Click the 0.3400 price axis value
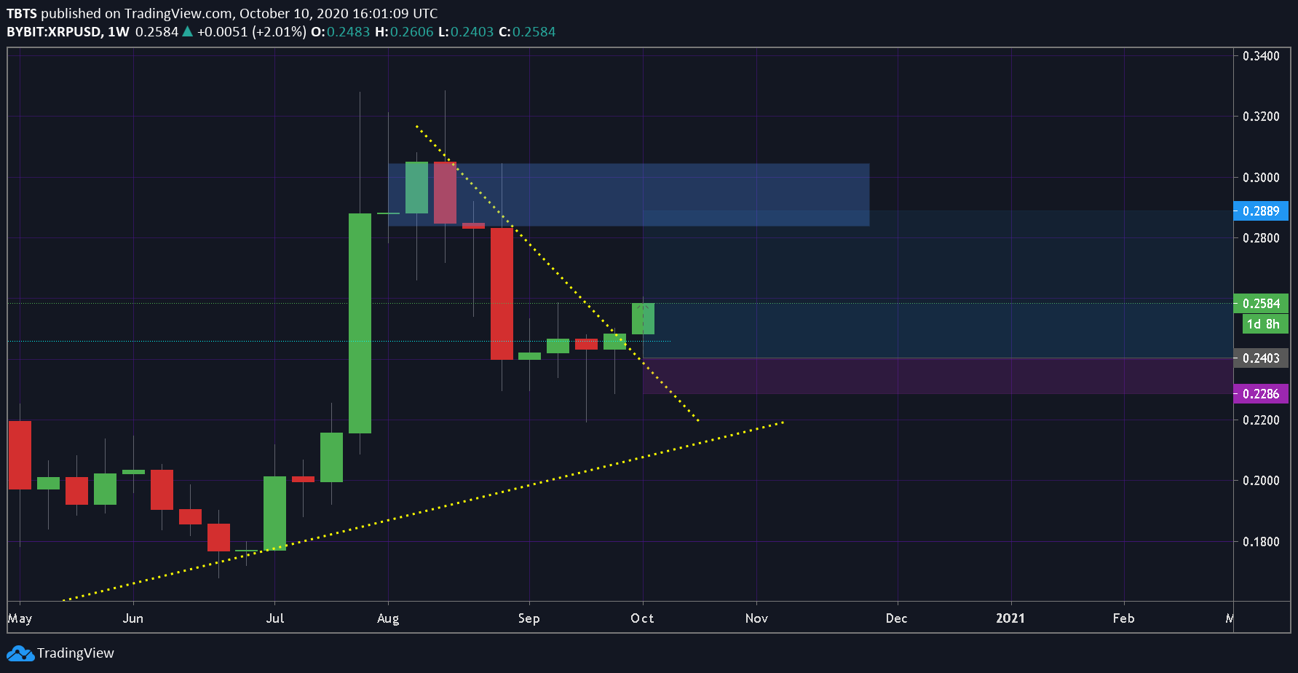 pos(1261,56)
